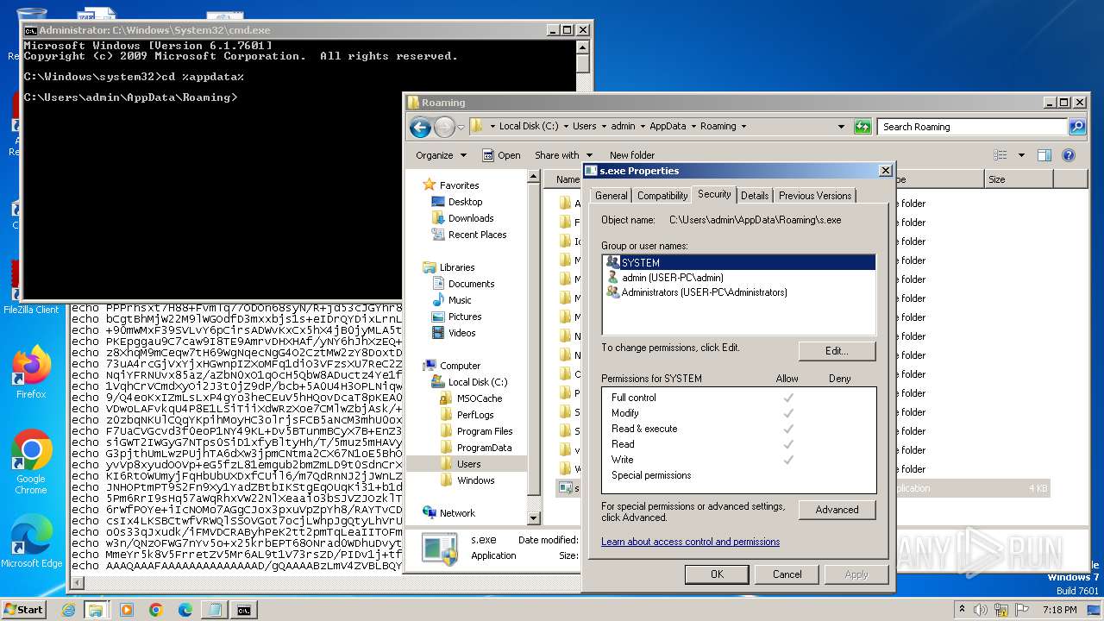Click the Start button

click(x=23, y=610)
